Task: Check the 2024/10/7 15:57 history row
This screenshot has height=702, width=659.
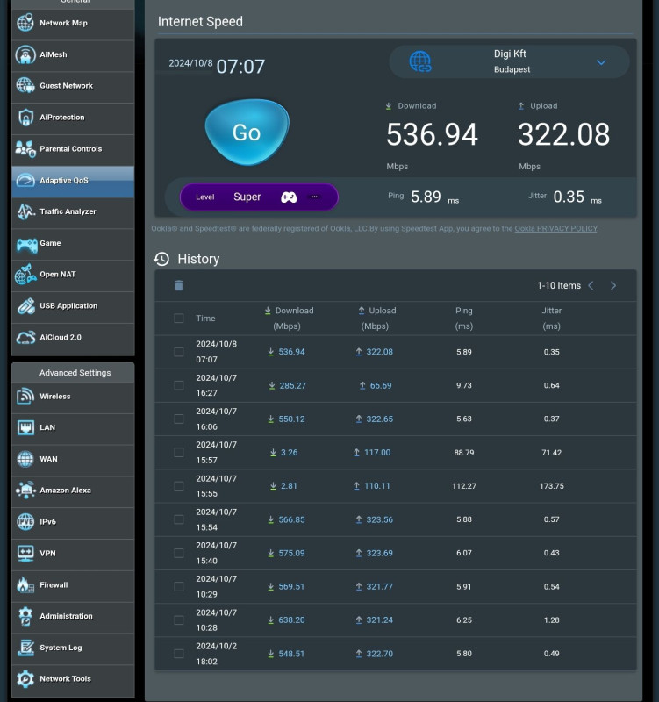Action: point(179,453)
